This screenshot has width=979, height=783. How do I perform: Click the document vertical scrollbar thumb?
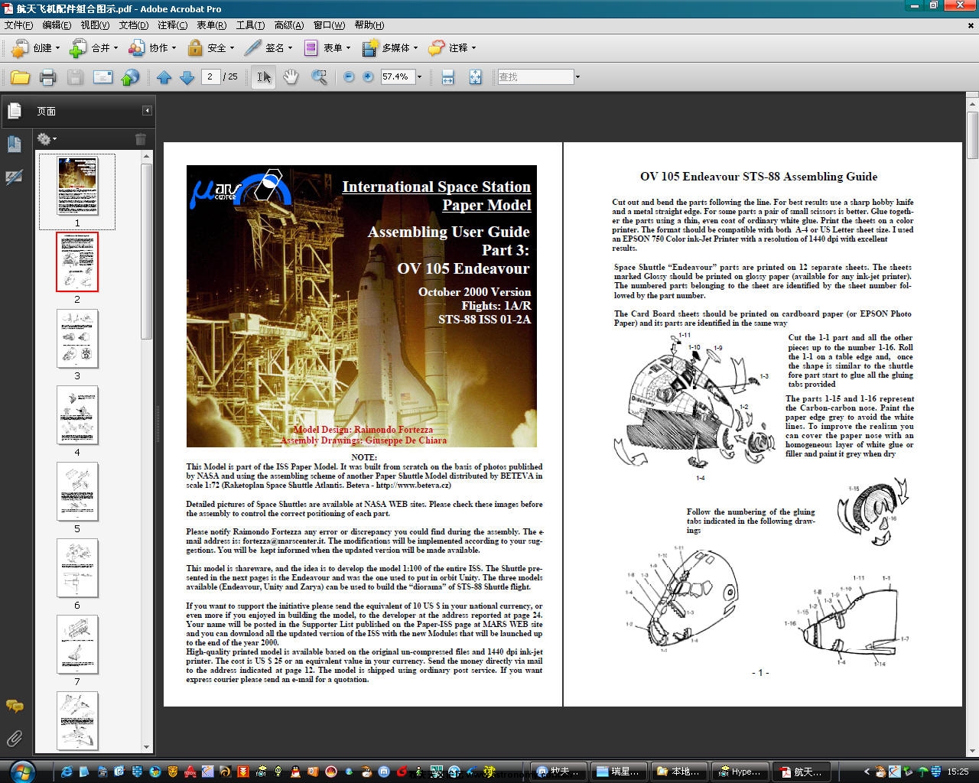972,136
